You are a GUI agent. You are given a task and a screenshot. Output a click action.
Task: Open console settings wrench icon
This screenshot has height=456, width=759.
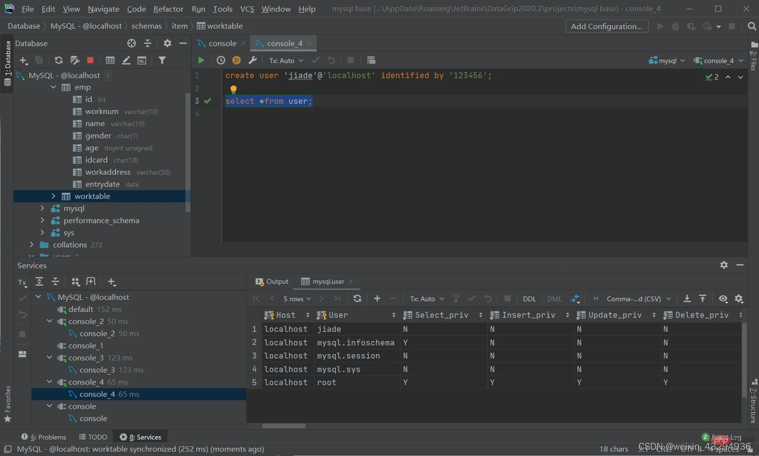pyautogui.click(x=253, y=60)
